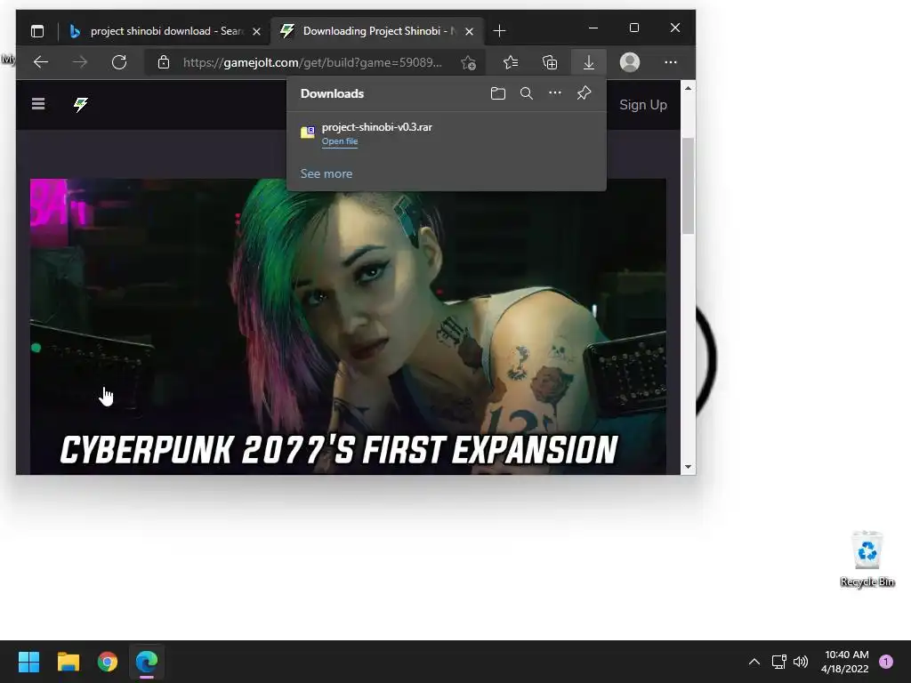
Task: Pin the Downloads panel
Action: pyautogui.click(x=584, y=92)
